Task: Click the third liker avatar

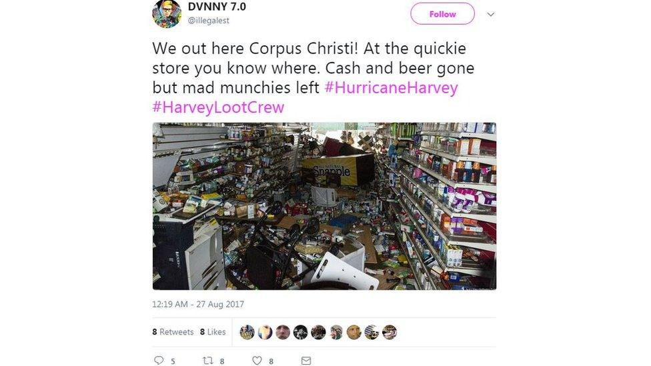Action: [283, 332]
